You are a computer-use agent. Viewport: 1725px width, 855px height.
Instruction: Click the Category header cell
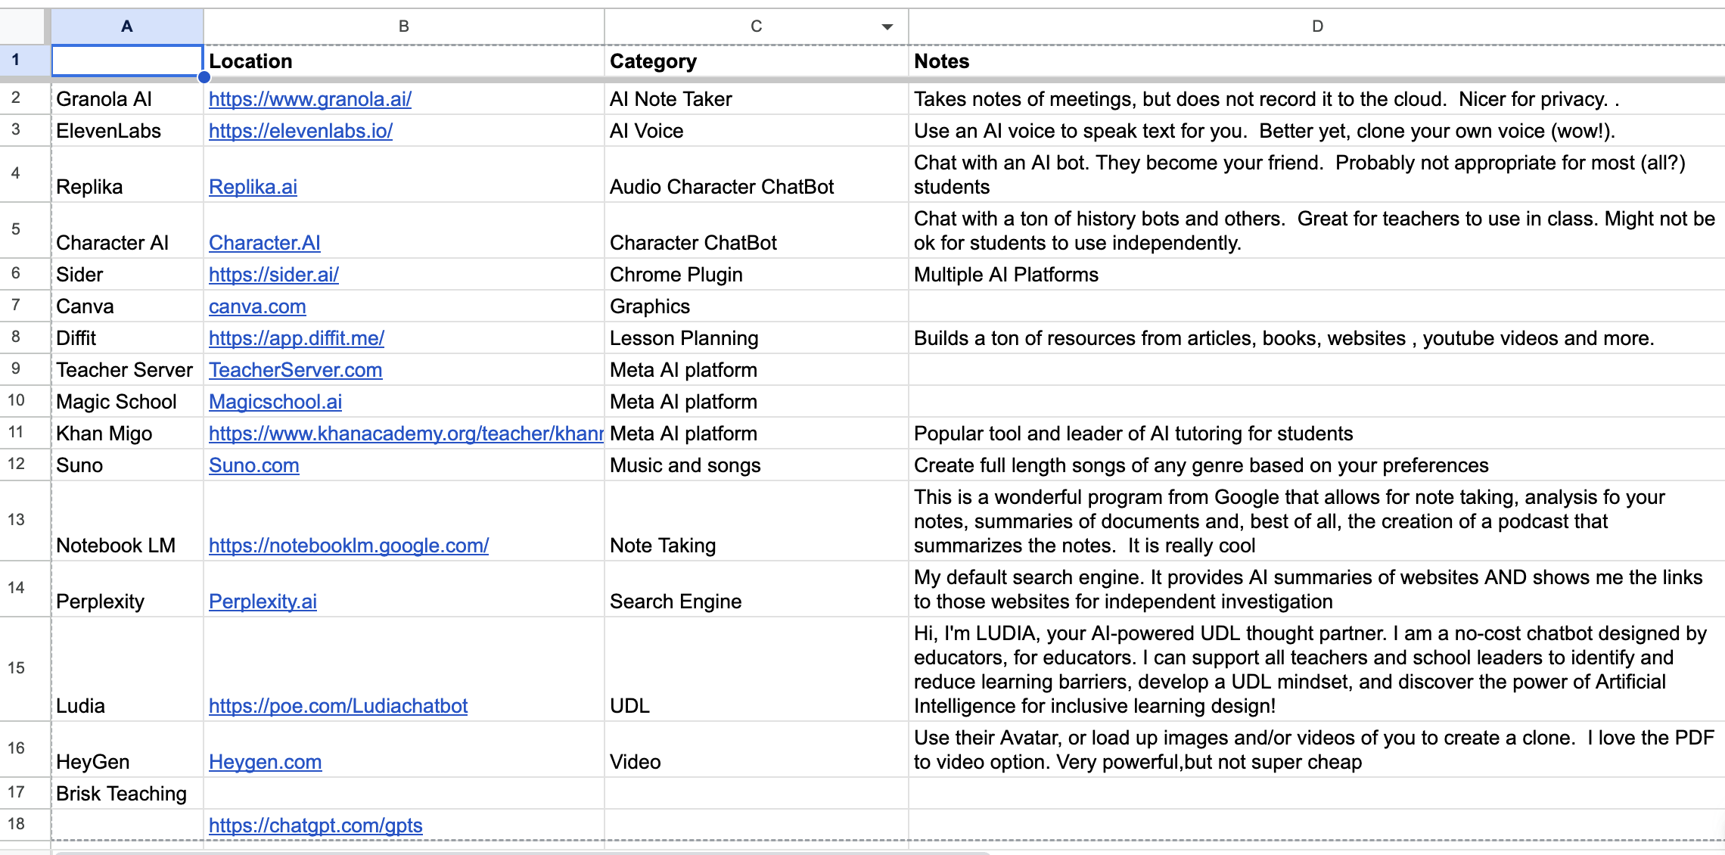[x=756, y=61]
